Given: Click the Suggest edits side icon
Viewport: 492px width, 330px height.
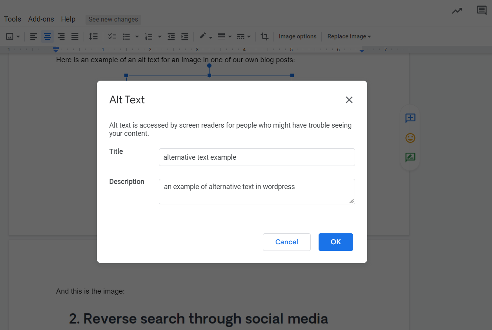Looking at the screenshot, I should pos(410,157).
